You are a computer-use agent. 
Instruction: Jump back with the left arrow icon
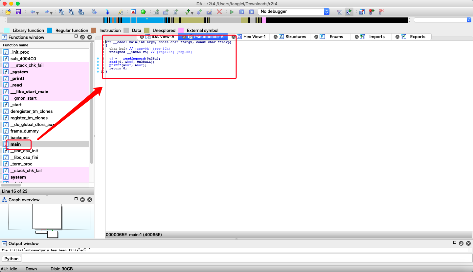coord(33,12)
